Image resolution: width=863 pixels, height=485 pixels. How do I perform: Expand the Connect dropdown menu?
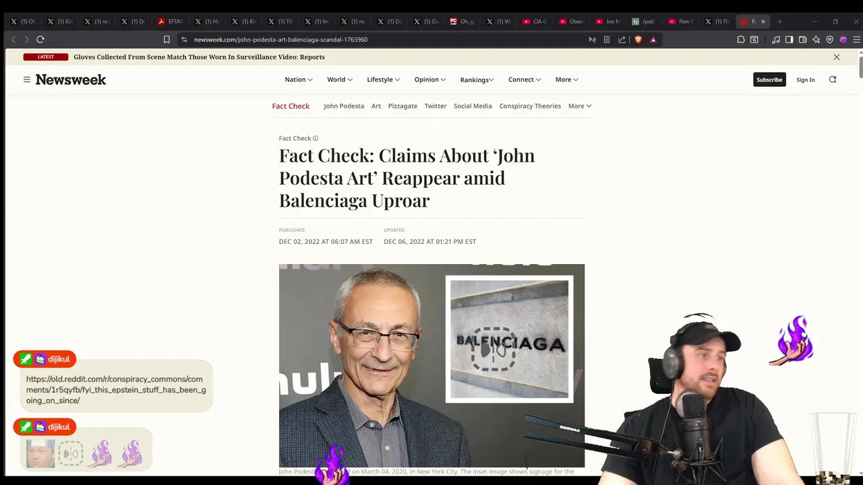(525, 79)
